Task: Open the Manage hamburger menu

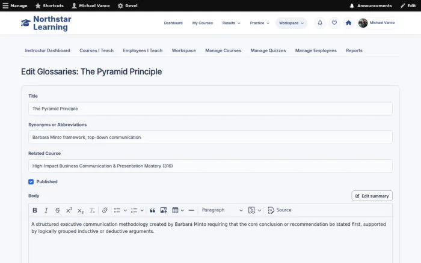Action: coord(15,5)
